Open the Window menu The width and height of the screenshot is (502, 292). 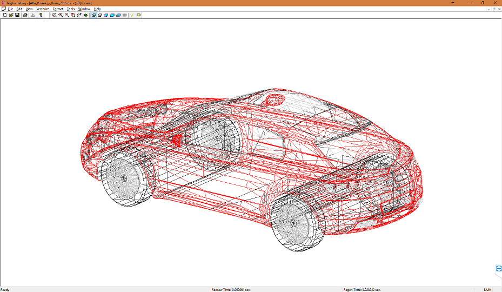pyautogui.click(x=84, y=9)
